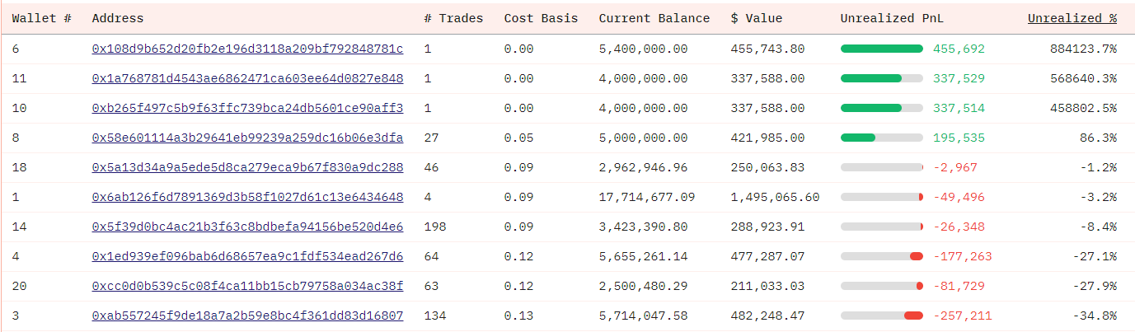The width and height of the screenshot is (1135, 332).
Task: Open address link 0xab557245f9de18a7
Action: 247,316
